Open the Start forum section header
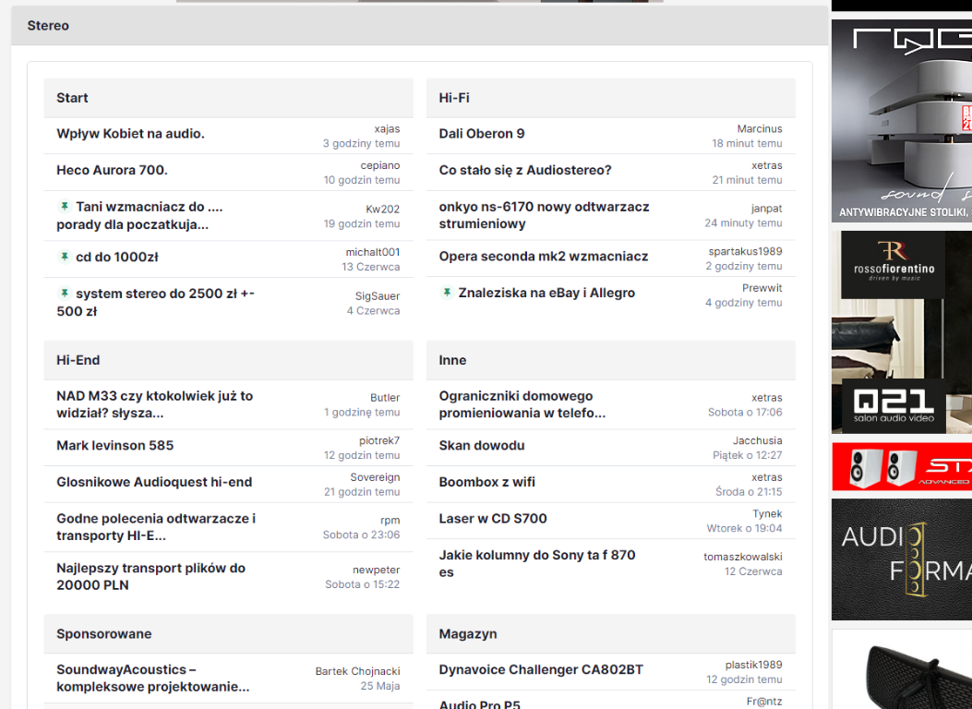The height and width of the screenshot is (709, 972). point(72,98)
